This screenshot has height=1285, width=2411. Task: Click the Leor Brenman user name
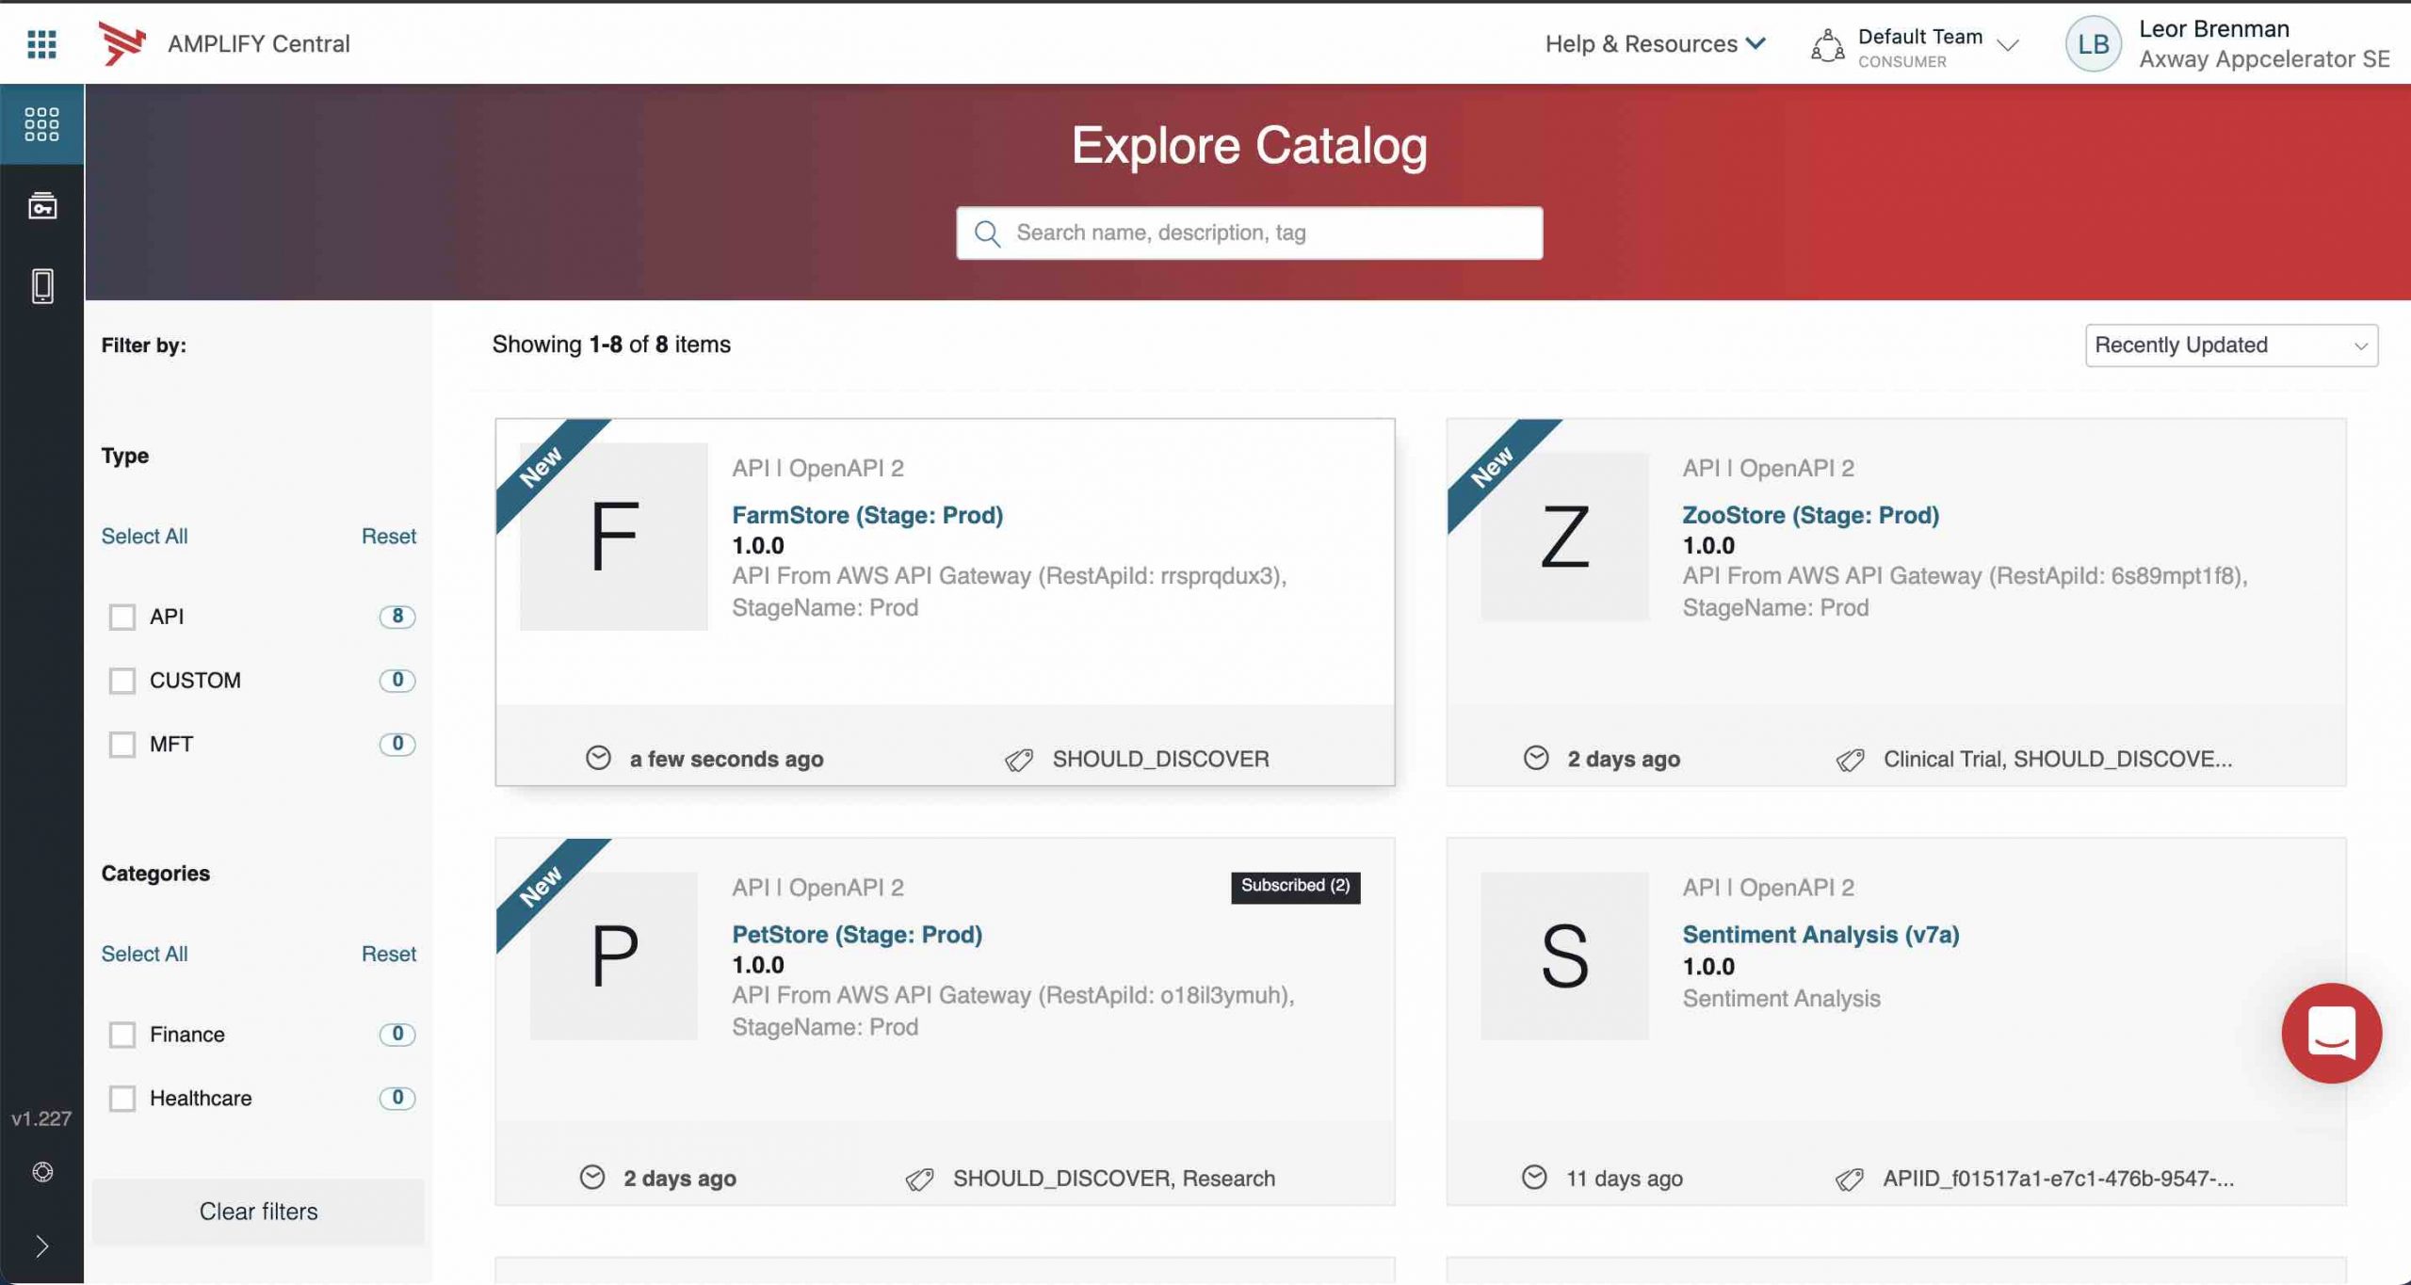(2214, 29)
